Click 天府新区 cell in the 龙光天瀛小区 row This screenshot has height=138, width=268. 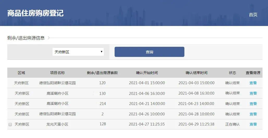pyautogui.click(x=22, y=124)
